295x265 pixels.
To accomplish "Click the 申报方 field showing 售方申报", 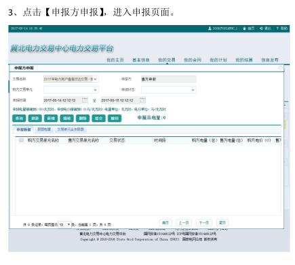I will (x=169, y=79).
